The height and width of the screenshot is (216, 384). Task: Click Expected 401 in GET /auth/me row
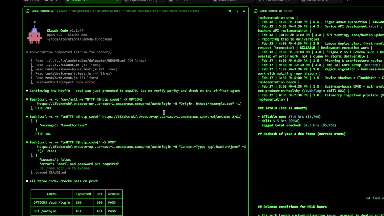pyautogui.click(x=78, y=211)
